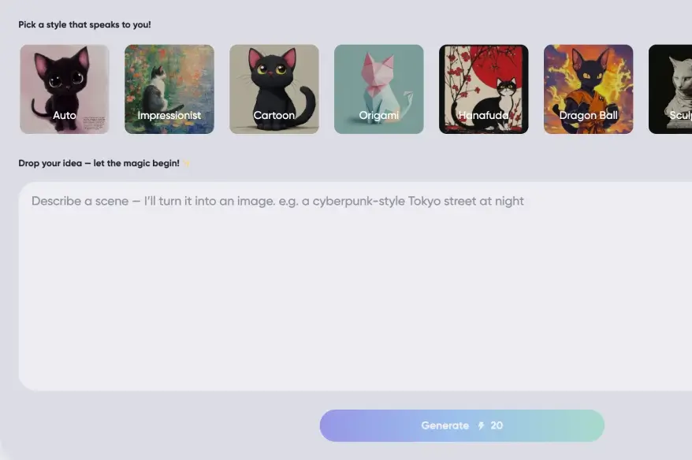Click the 'Auto' caption on the kitten thumbnail

(x=65, y=116)
